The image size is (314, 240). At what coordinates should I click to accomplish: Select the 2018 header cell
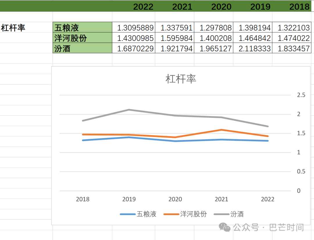tap(292, 6)
